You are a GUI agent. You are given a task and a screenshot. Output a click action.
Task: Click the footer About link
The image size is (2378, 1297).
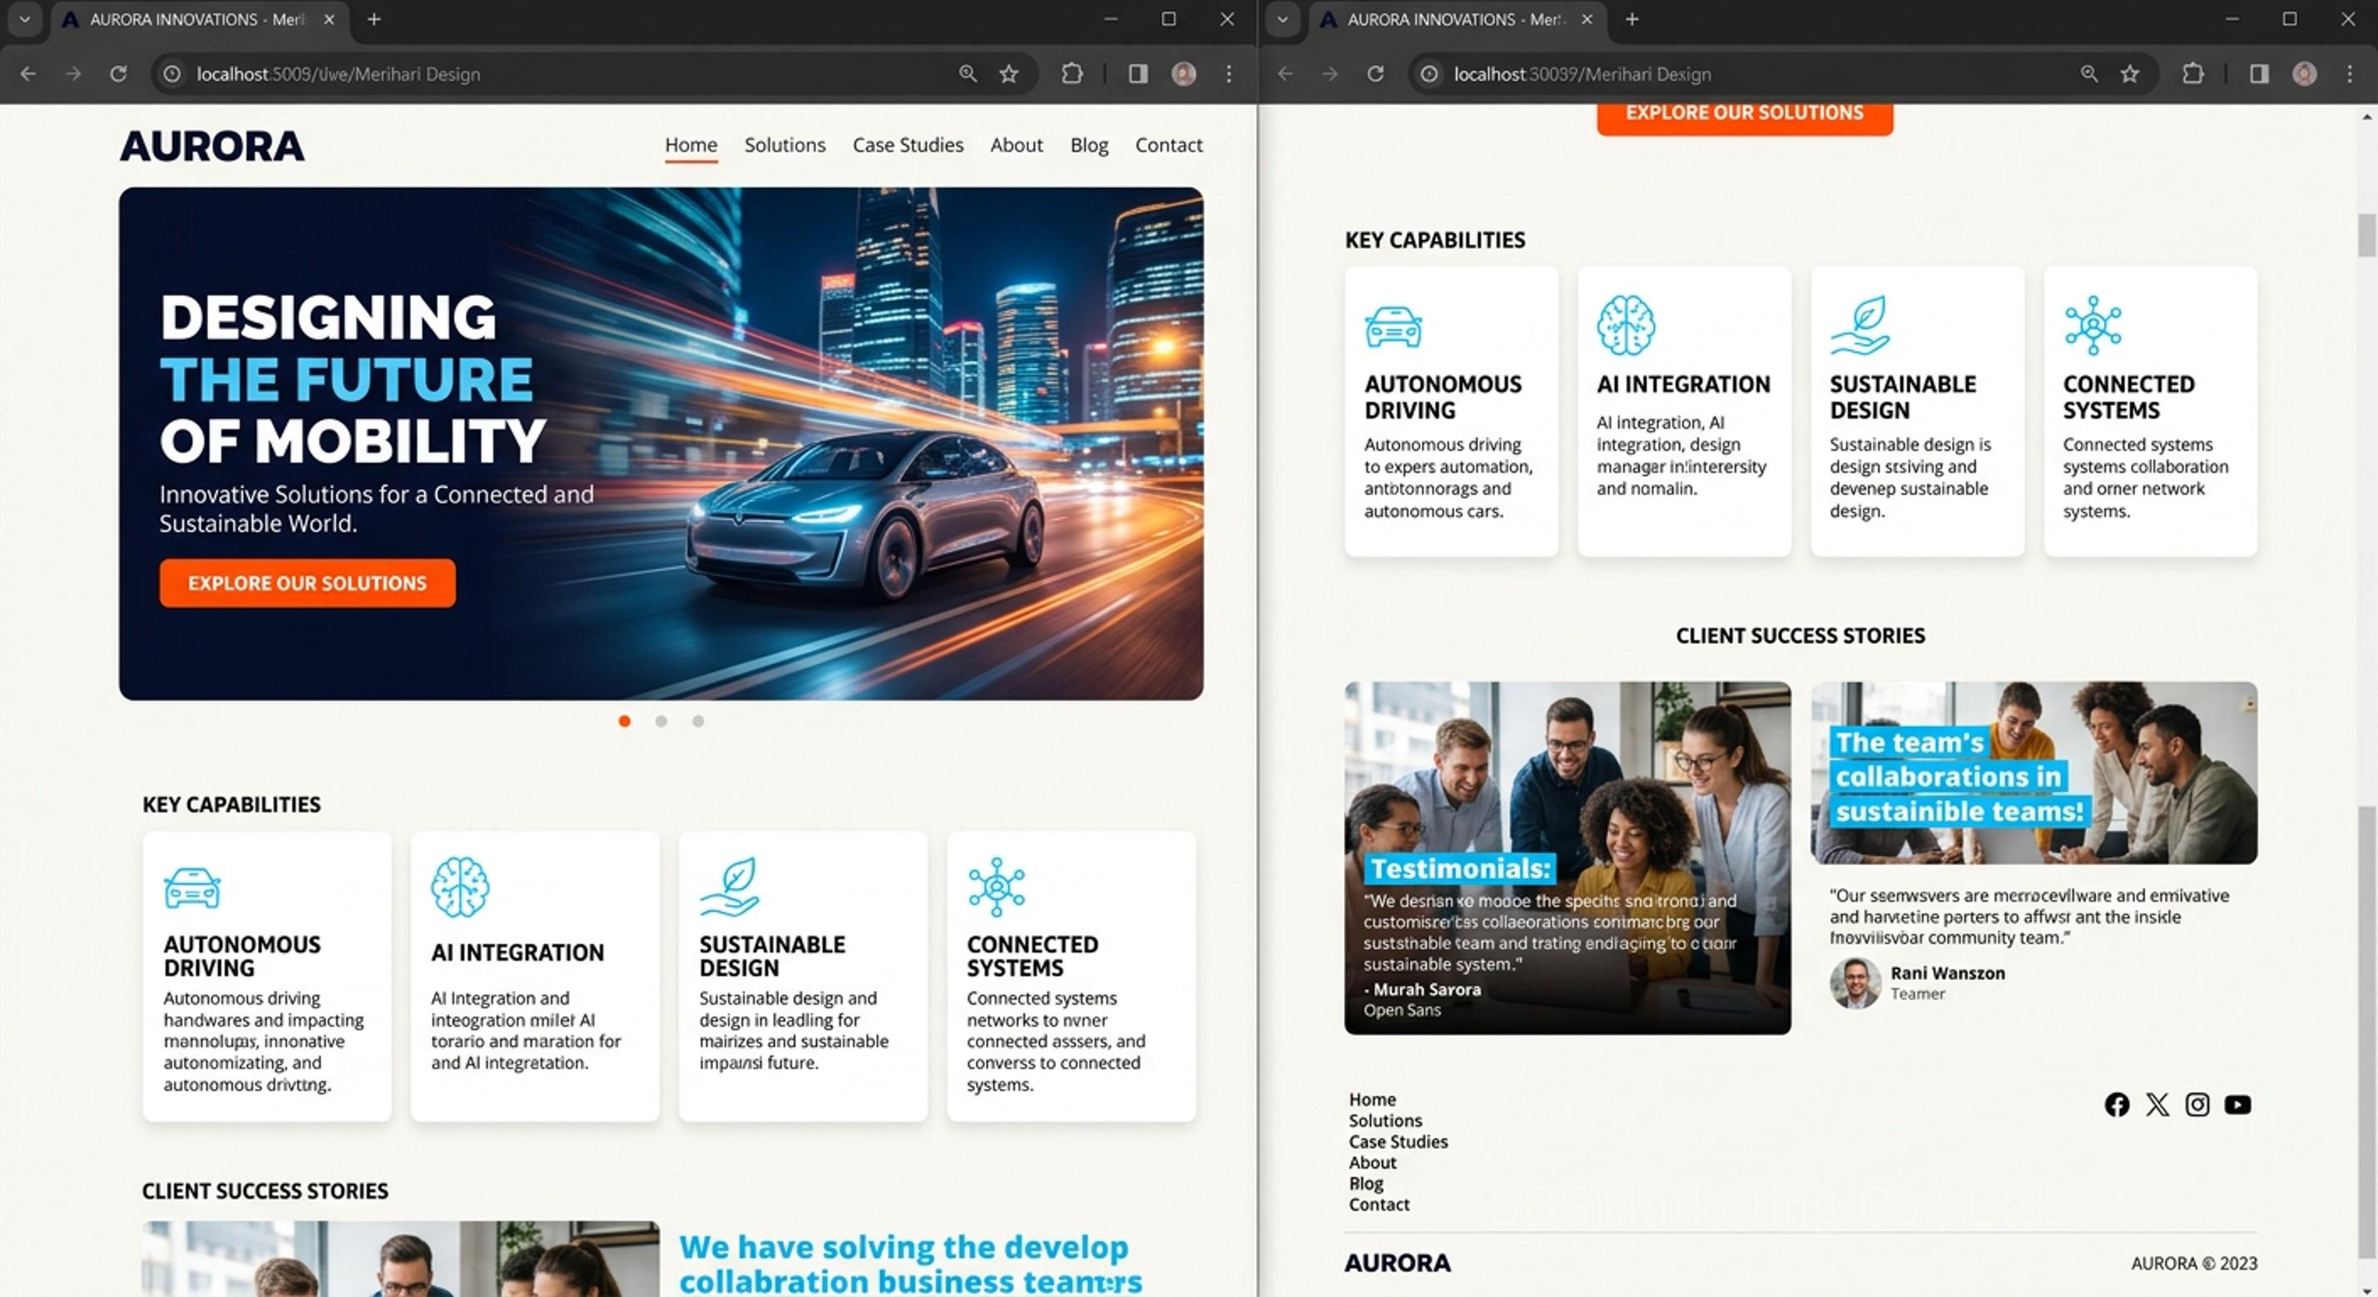click(1372, 1163)
